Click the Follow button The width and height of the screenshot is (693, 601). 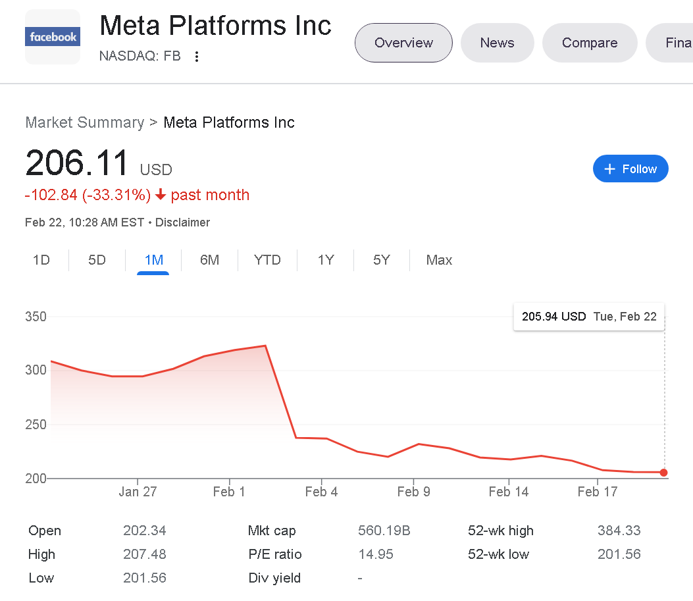coord(630,169)
